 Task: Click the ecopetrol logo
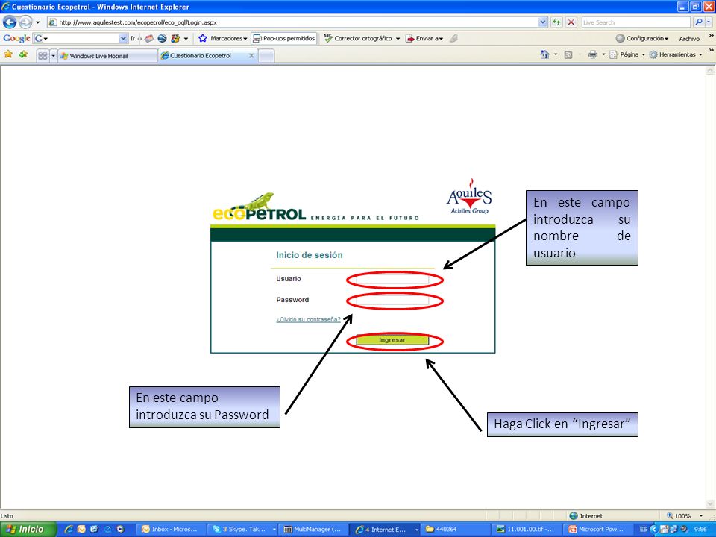(x=259, y=207)
